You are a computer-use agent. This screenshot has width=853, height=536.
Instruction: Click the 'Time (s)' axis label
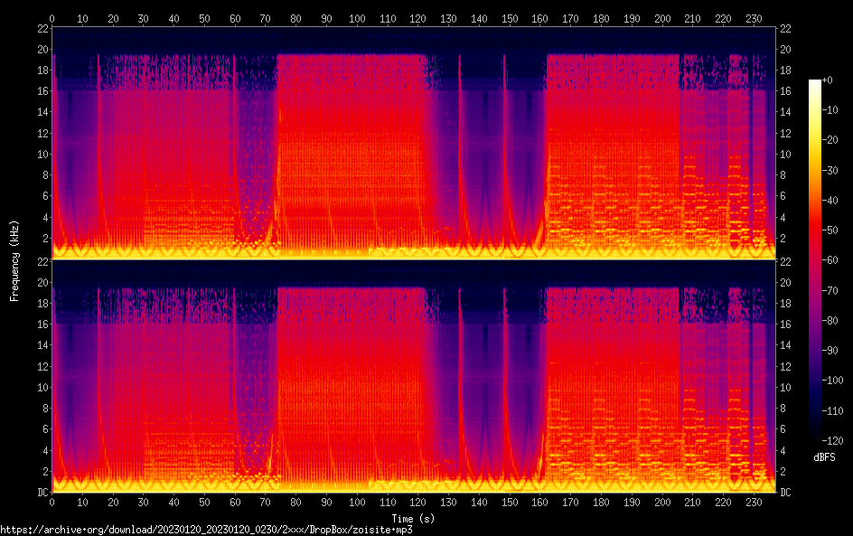(x=414, y=518)
